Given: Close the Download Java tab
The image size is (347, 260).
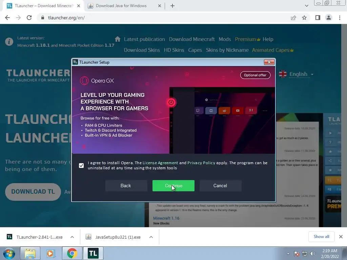Looking at the screenshot, I should 160,6.
